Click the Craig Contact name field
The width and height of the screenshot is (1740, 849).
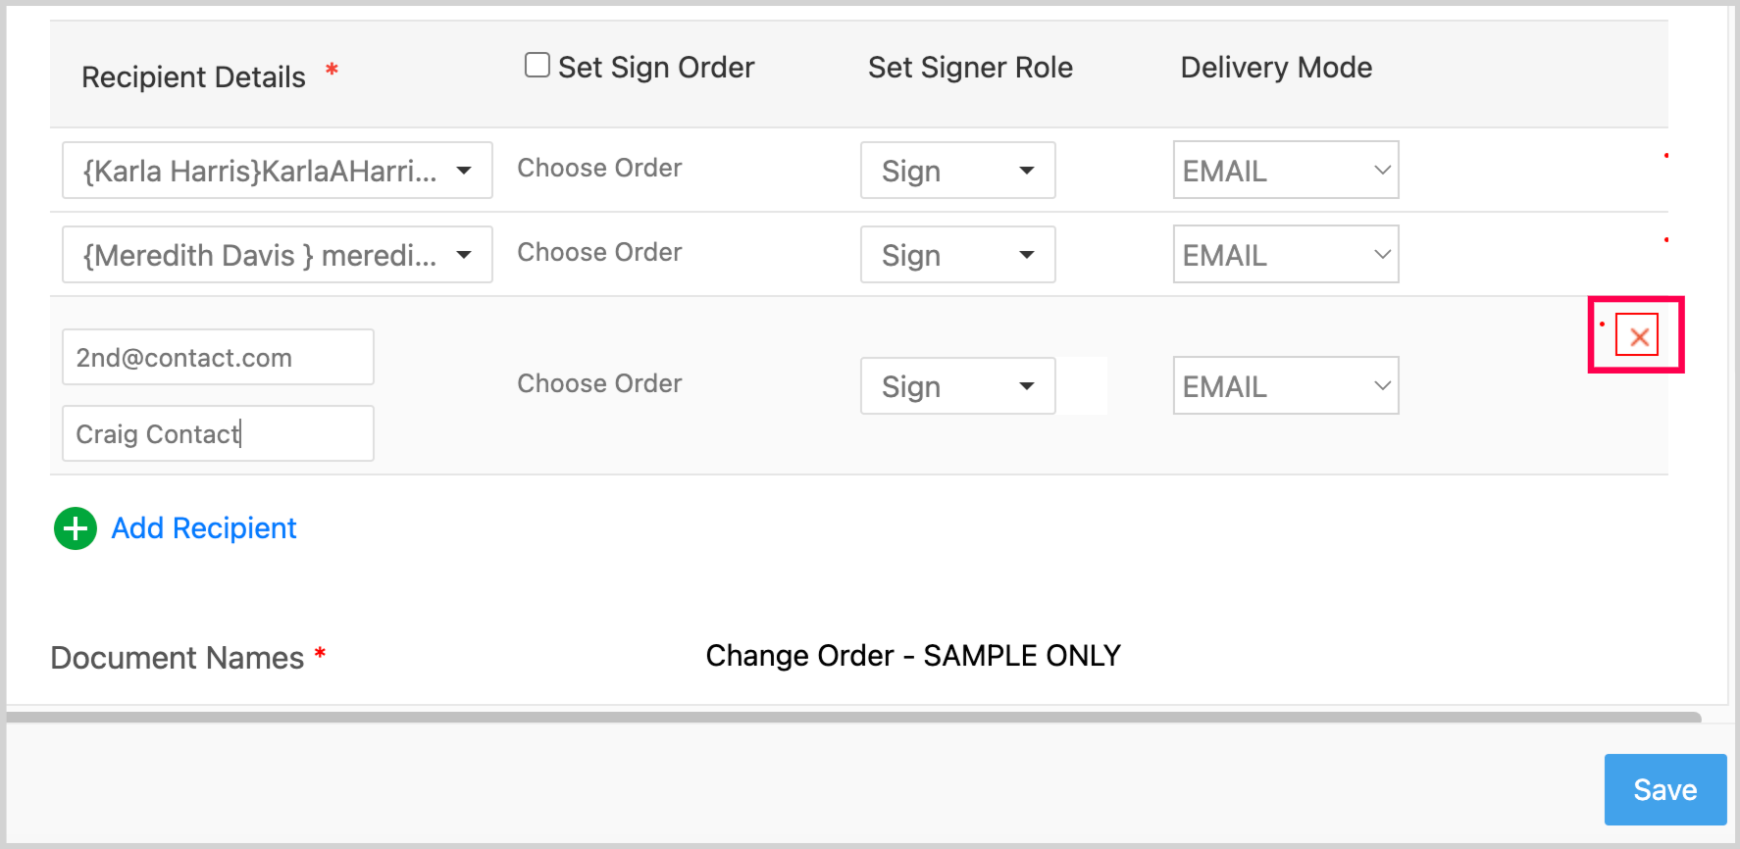coord(218,433)
